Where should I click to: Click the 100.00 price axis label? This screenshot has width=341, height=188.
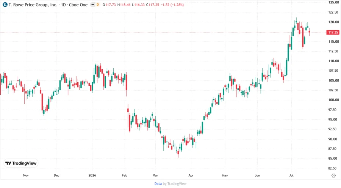tap(333, 100)
